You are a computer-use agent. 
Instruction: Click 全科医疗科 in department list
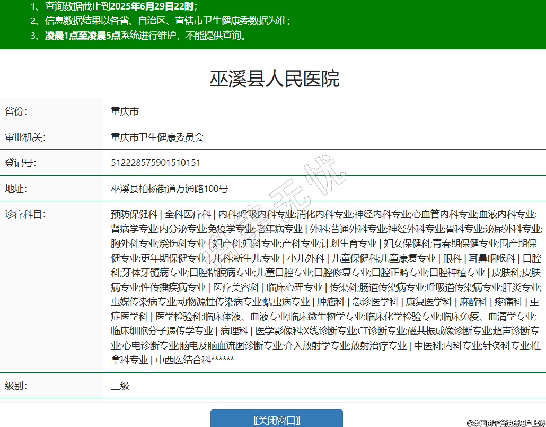188,214
